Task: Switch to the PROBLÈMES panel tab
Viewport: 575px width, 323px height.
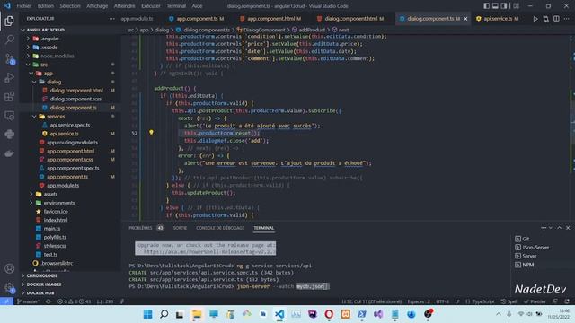Action: pos(140,228)
